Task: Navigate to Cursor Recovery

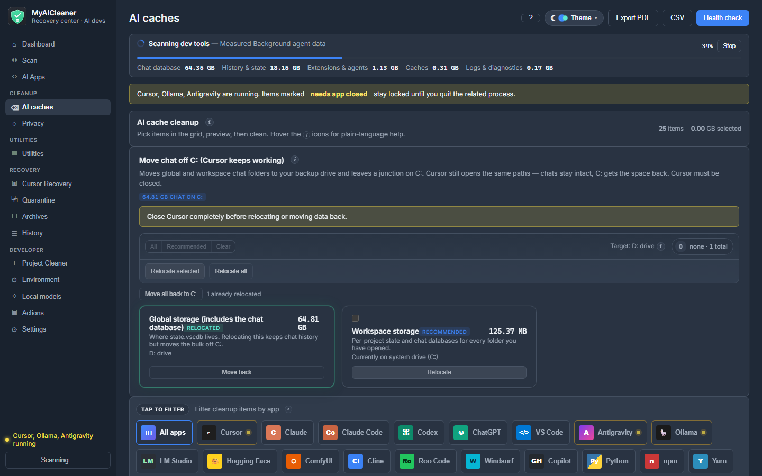Action: pos(58,184)
